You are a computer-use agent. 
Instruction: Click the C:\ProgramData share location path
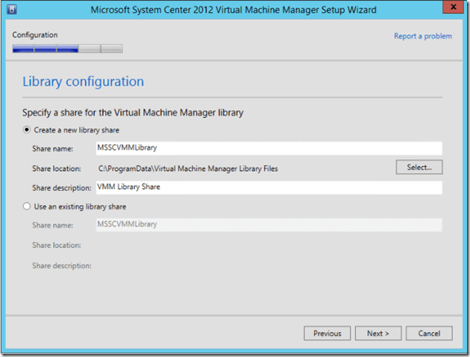click(188, 168)
